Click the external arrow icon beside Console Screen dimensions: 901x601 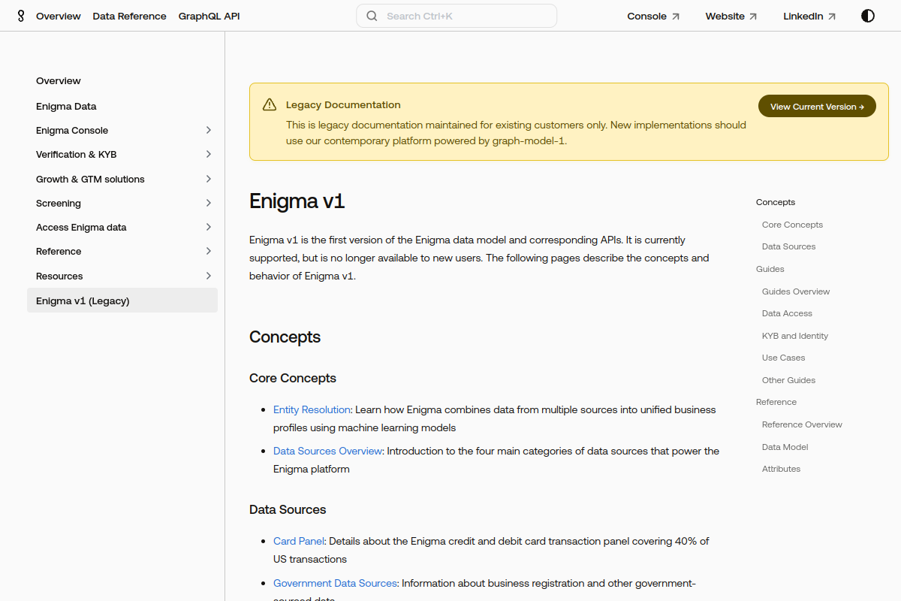point(676,17)
